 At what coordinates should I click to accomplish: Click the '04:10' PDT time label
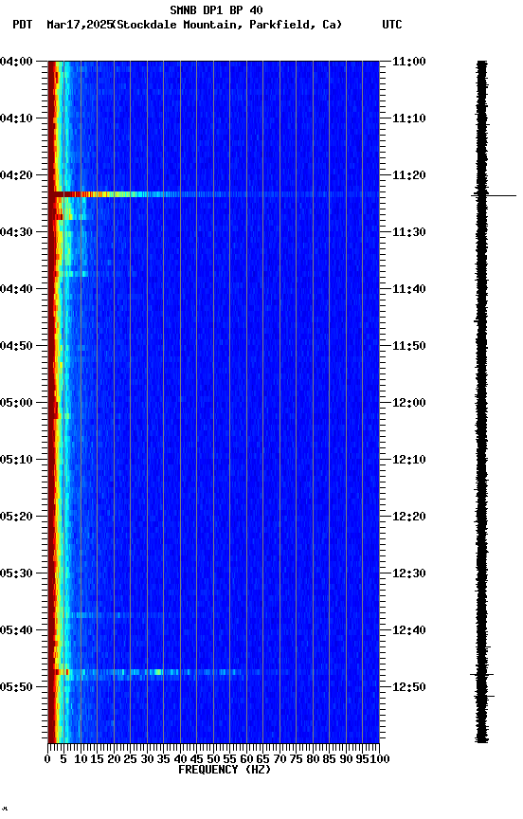point(16,118)
